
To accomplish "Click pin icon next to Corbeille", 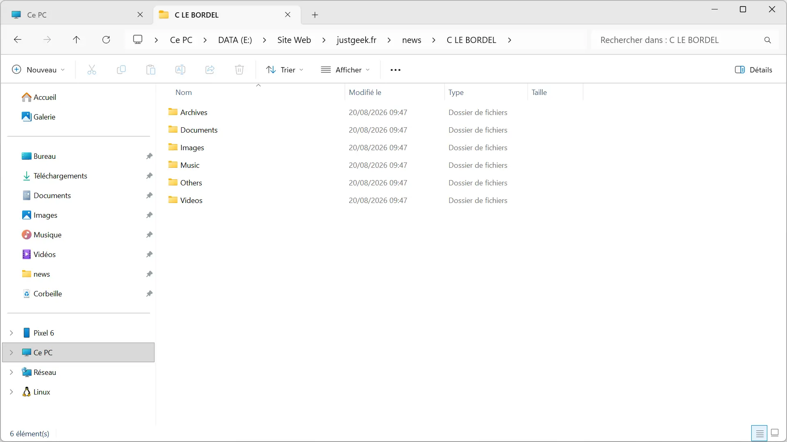I will [x=149, y=294].
